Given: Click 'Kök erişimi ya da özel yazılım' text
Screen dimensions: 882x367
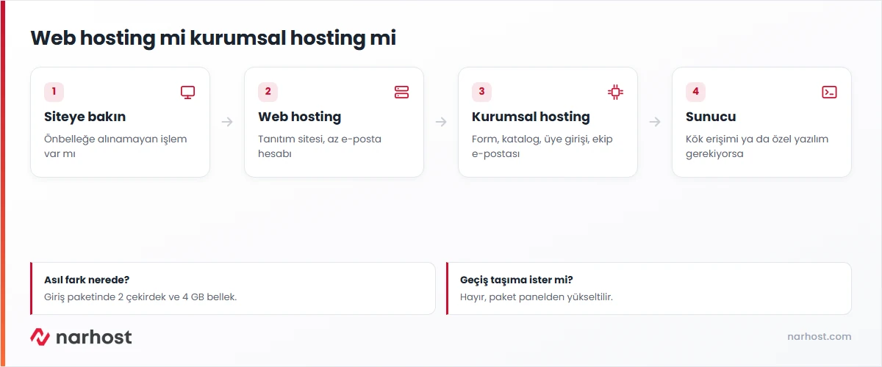Looking at the screenshot, I should 757,139.
